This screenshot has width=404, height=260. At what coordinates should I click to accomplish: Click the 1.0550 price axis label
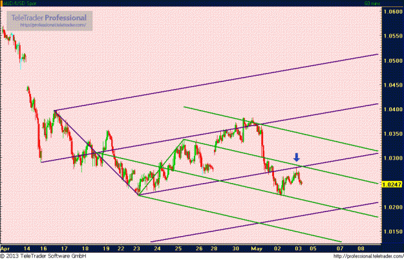pyautogui.click(x=392, y=36)
